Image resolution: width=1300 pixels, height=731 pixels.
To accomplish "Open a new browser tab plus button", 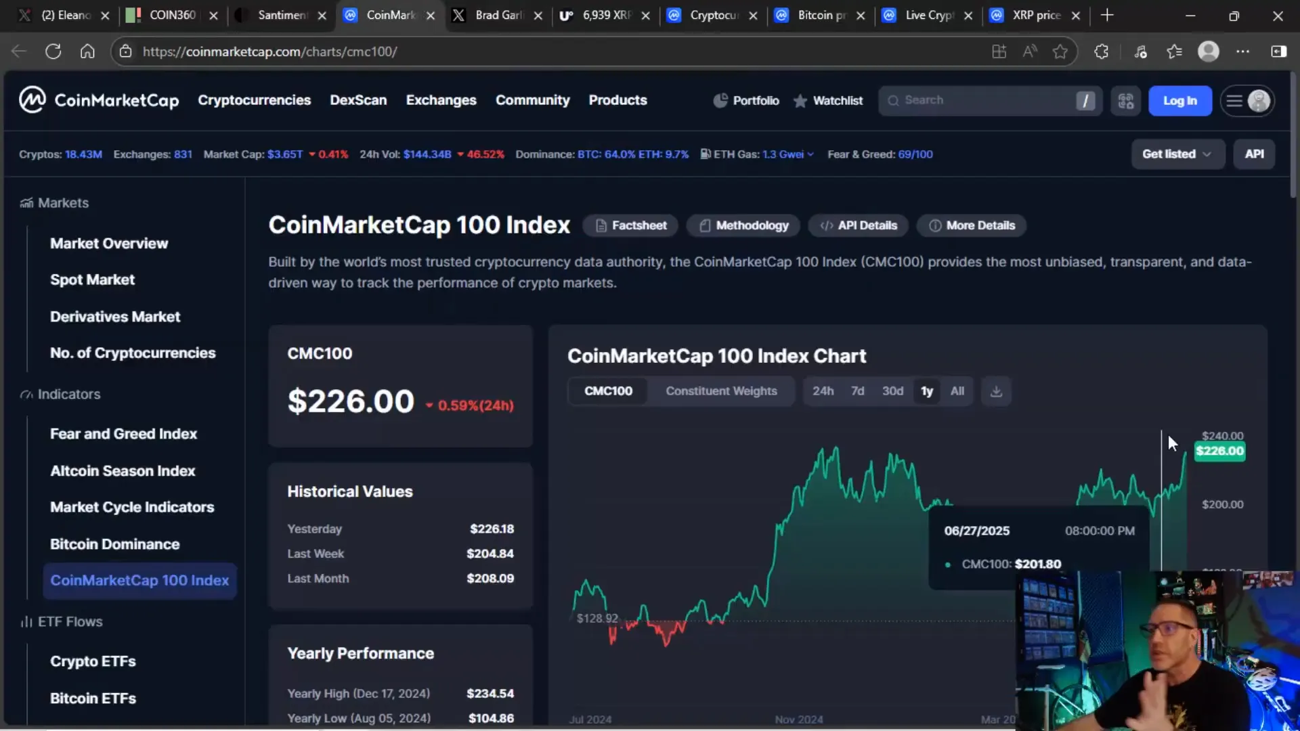I will (x=1107, y=15).
